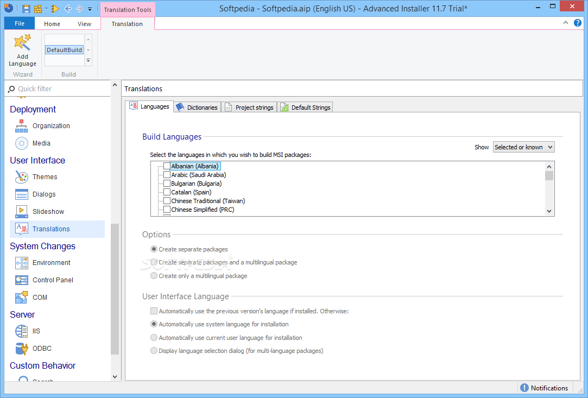The width and height of the screenshot is (588, 398).
Task: Go forward using the right arrow icon
Action: tap(79, 9)
